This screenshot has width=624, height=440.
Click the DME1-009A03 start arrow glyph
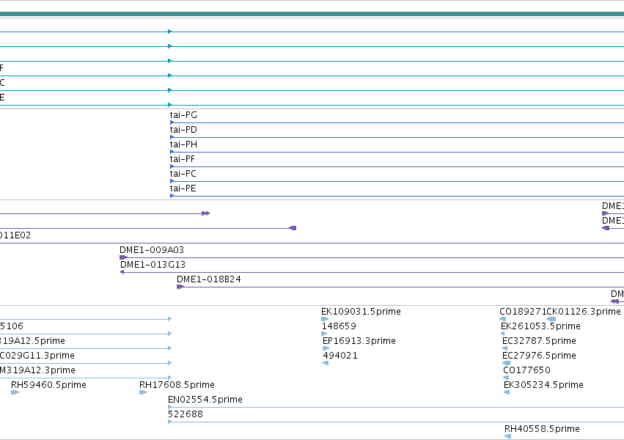coord(123,257)
